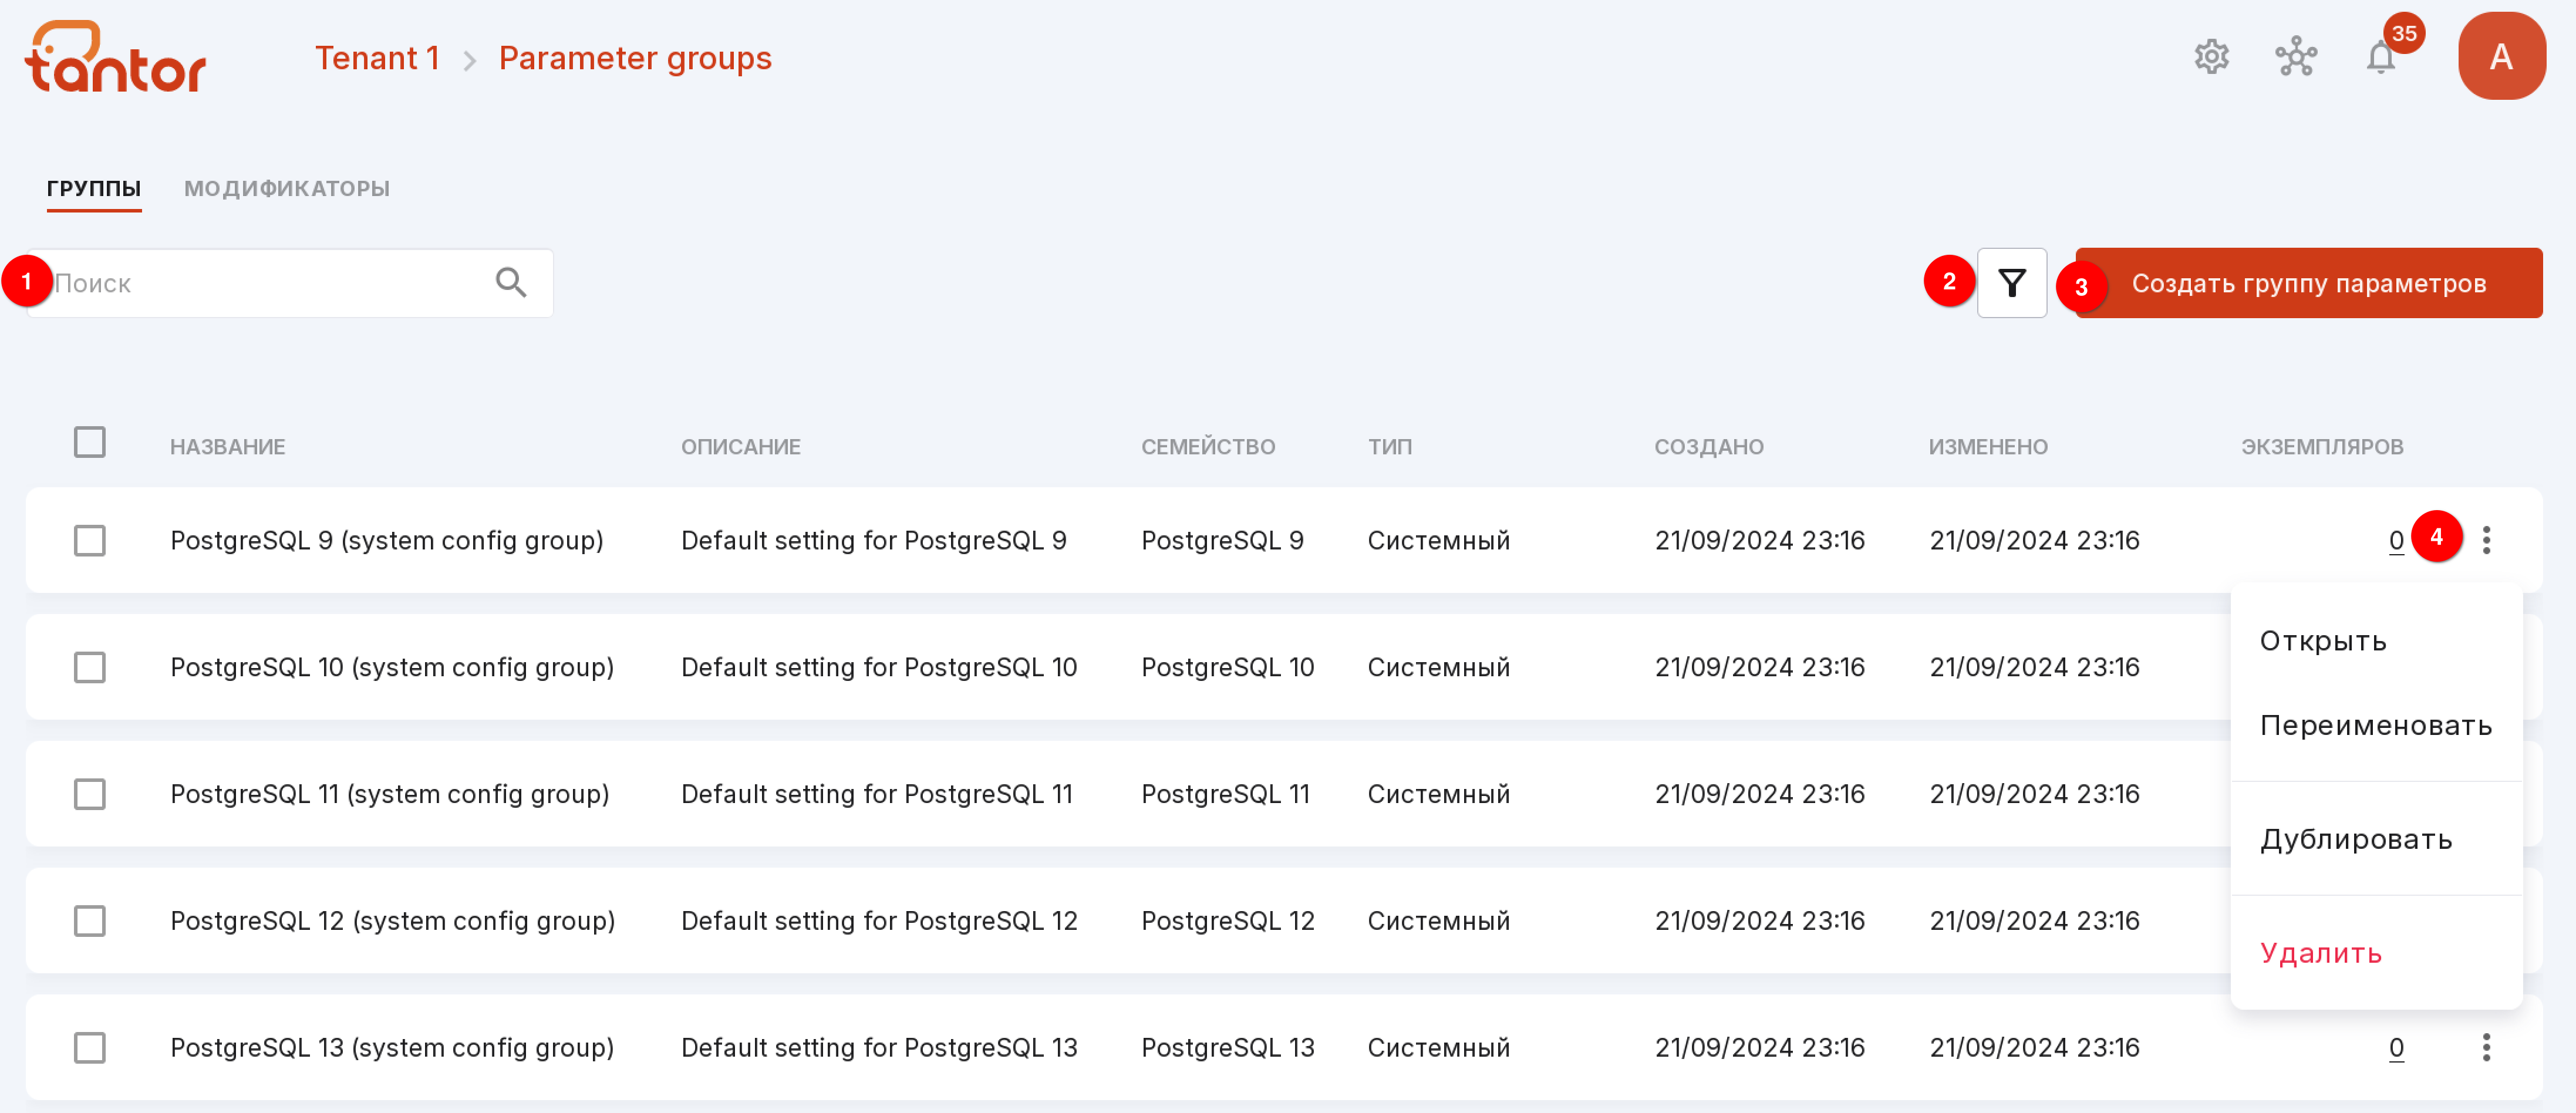This screenshot has height=1113, width=2576.
Task: Check the PostgreSQL 11 row checkbox
Action: tap(90, 794)
